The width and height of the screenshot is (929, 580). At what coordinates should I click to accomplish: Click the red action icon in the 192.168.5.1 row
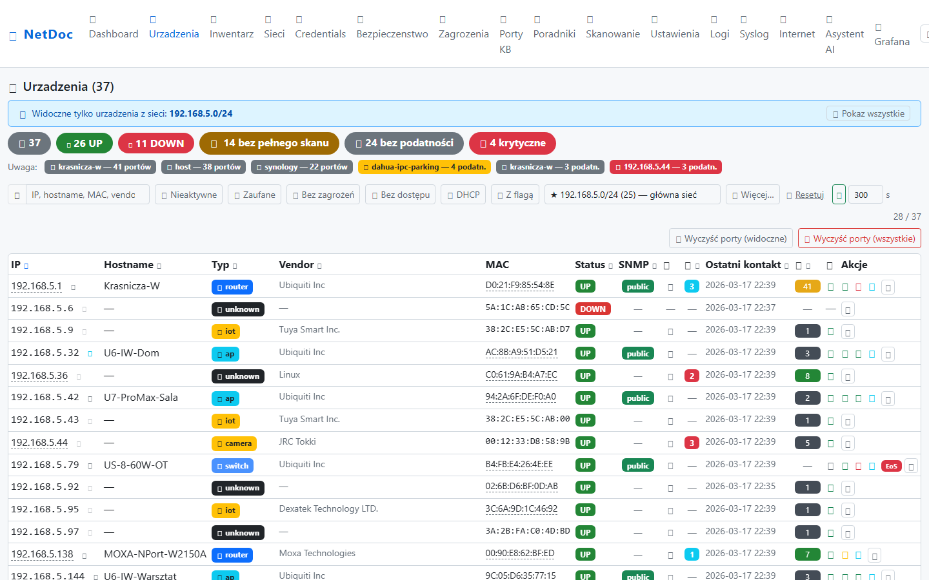point(858,287)
